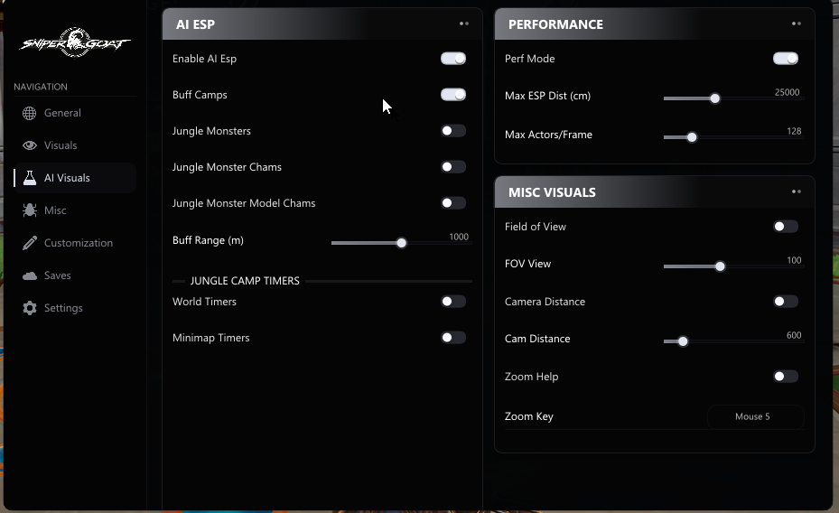Open Misc Visuals panel options dots

(x=797, y=191)
